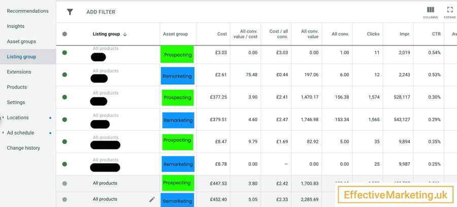Expand the Locations menu arrow
The height and width of the screenshot is (207, 457).
coord(3,117)
